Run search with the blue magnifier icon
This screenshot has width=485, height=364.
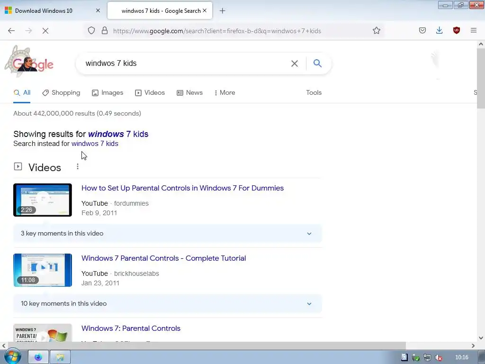317,63
